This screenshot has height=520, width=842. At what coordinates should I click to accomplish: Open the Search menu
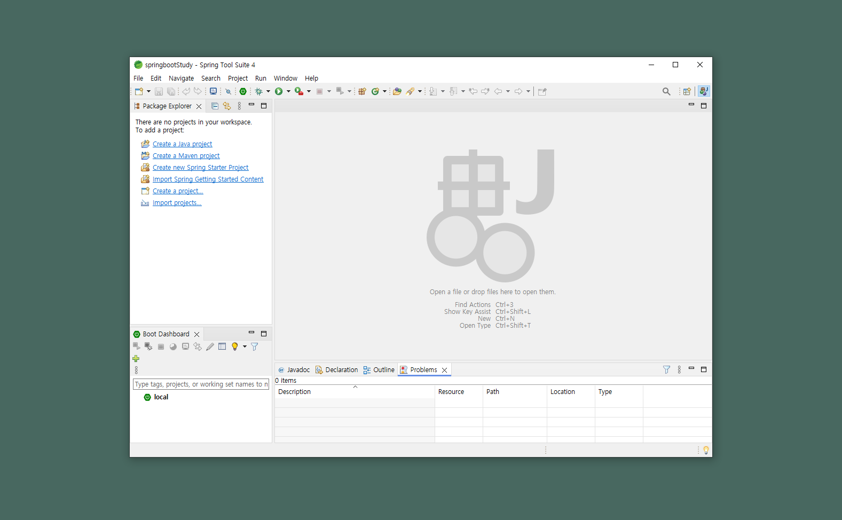point(210,78)
